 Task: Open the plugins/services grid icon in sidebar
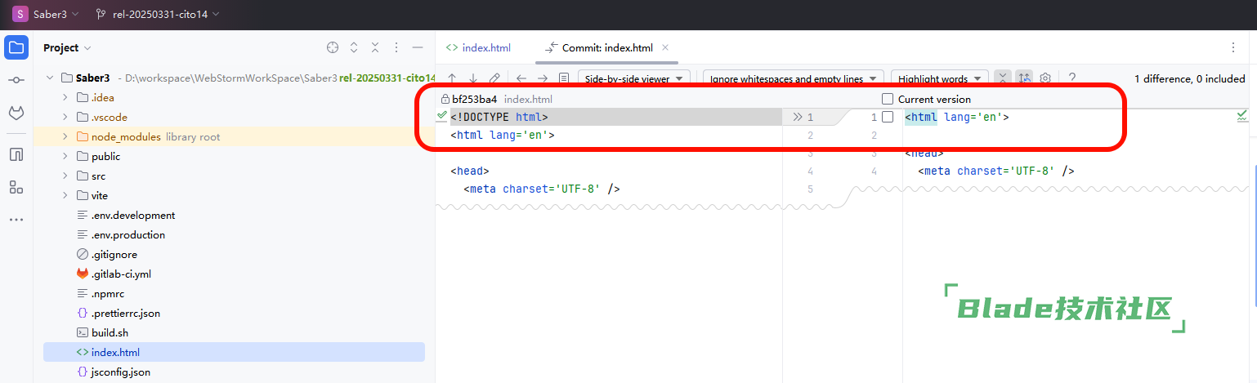16,187
